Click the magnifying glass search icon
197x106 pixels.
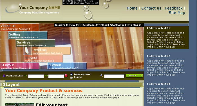click(102, 75)
